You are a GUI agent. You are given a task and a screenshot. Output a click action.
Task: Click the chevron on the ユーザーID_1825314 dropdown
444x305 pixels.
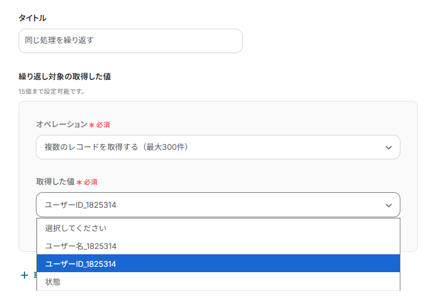(388, 205)
